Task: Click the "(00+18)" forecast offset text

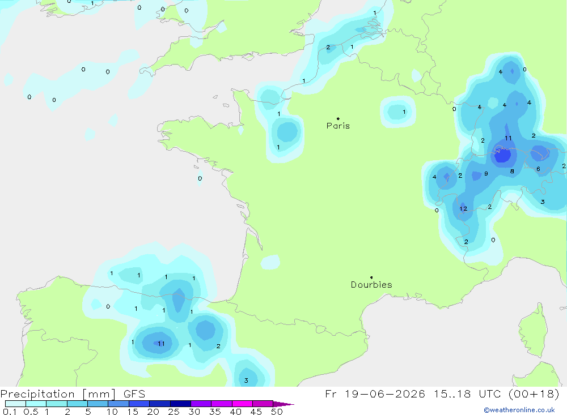Action: click(x=534, y=393)
